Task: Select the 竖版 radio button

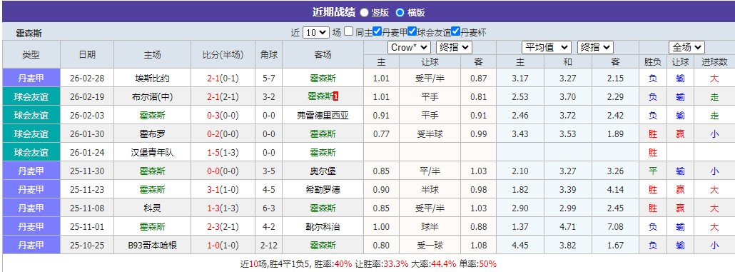Action: coord(364,13)
